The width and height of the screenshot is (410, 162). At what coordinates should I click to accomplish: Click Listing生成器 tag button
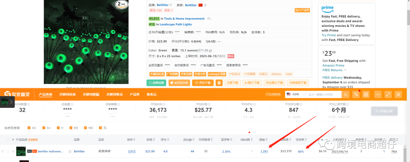click(217, 74)
